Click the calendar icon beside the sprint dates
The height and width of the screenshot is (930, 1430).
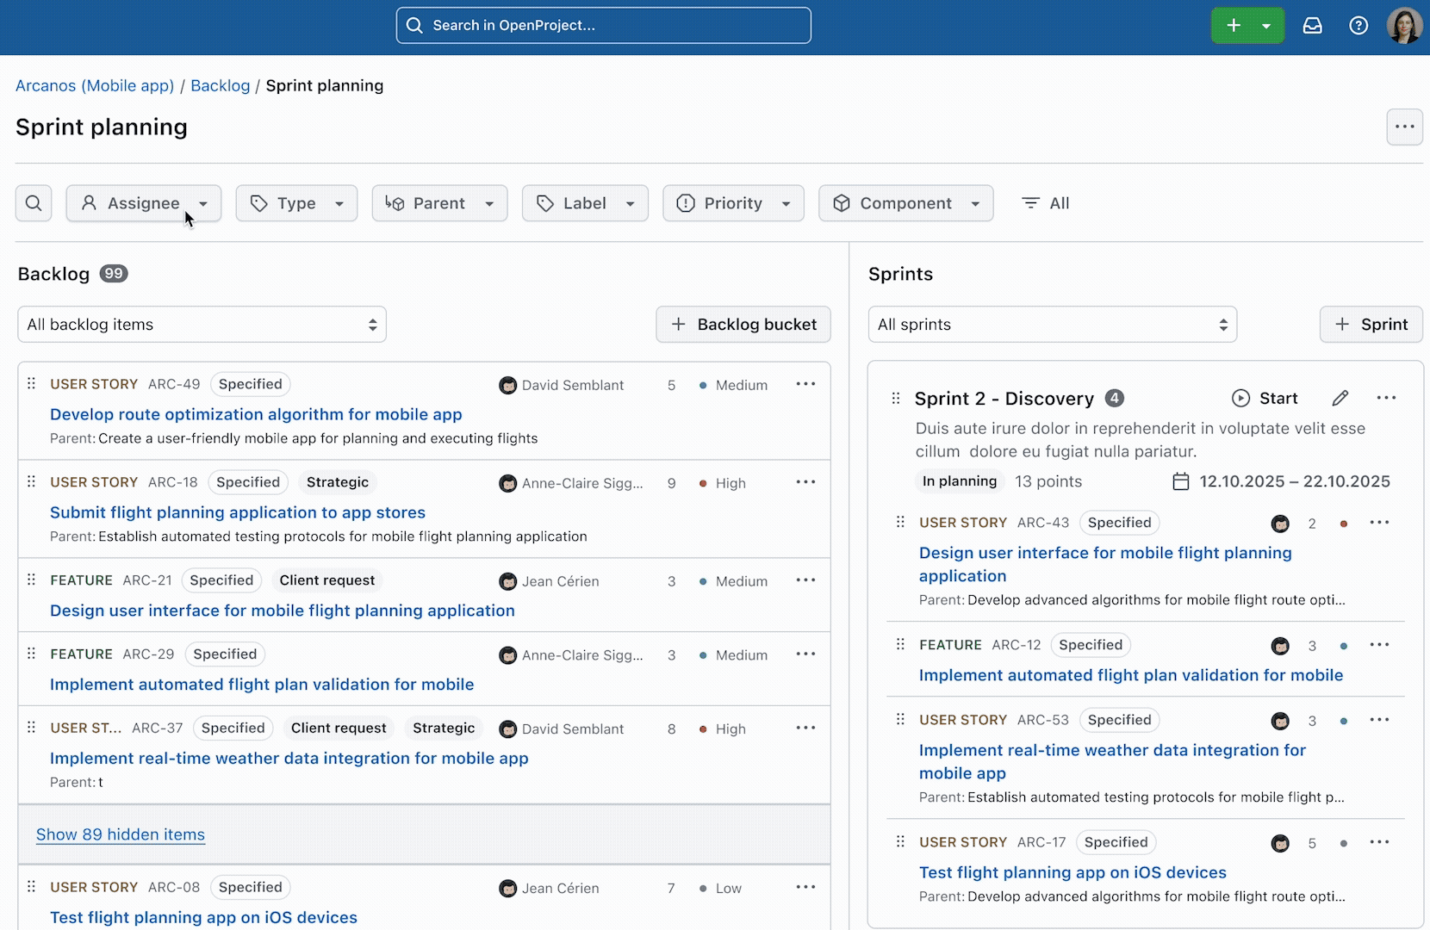(x=1180, y=481)
